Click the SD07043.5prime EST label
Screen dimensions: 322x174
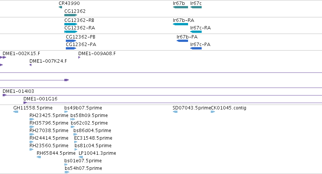(x=192, y=108)
